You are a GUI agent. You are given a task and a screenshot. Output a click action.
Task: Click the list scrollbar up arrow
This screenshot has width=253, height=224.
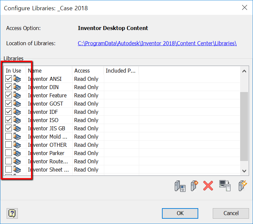pos(244,71)
